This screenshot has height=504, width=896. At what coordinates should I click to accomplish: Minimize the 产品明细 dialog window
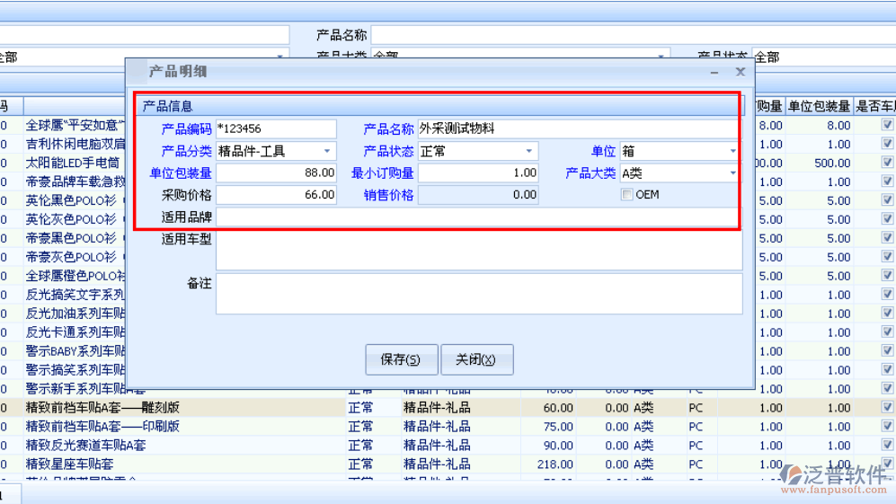click(714, 72)
